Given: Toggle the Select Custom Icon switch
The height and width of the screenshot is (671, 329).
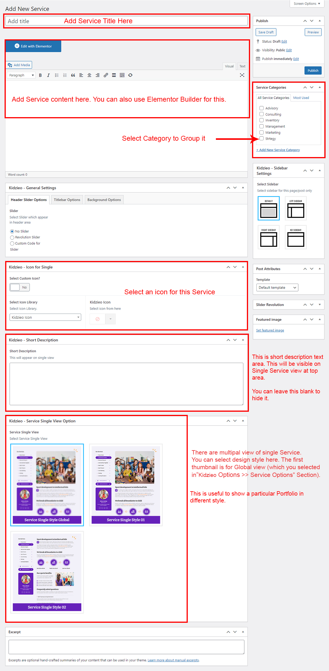Looking at the screenshot, I should [20, 287].
